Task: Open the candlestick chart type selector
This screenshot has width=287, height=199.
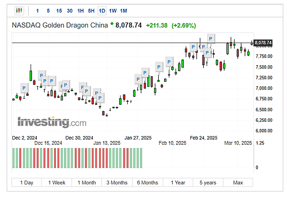Action: click(19, 11)
